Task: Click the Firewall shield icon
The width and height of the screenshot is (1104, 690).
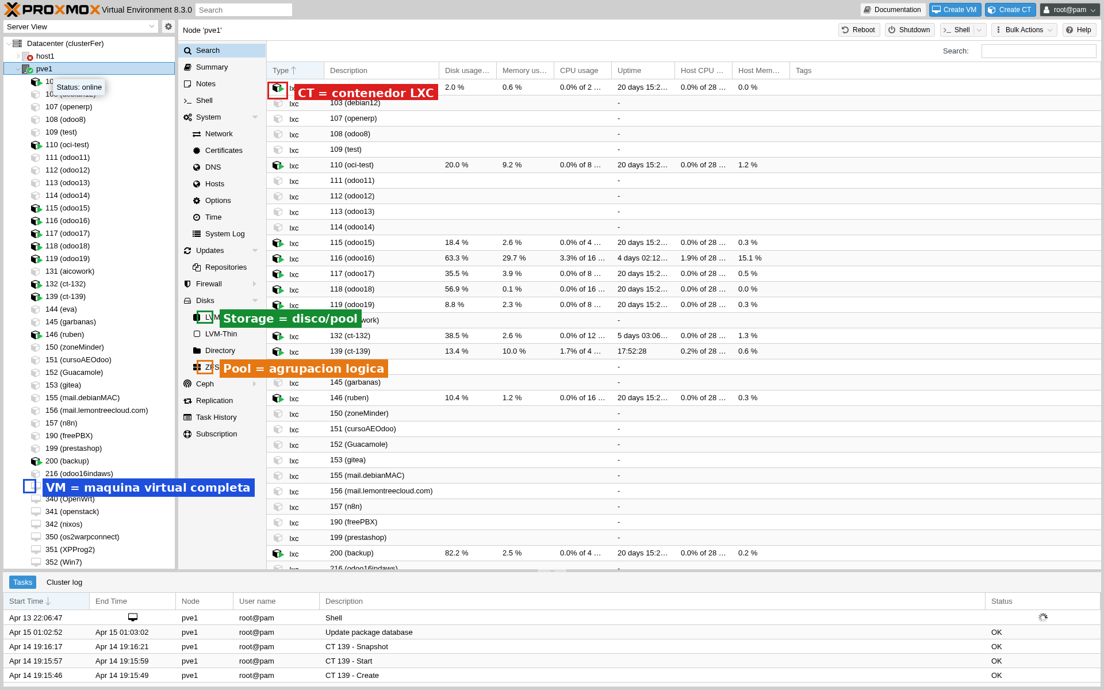Action: point(187,284)
